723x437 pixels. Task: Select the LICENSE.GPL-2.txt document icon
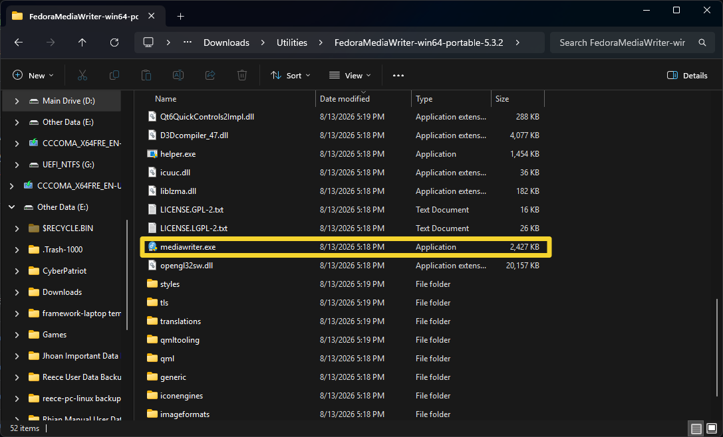152,209
